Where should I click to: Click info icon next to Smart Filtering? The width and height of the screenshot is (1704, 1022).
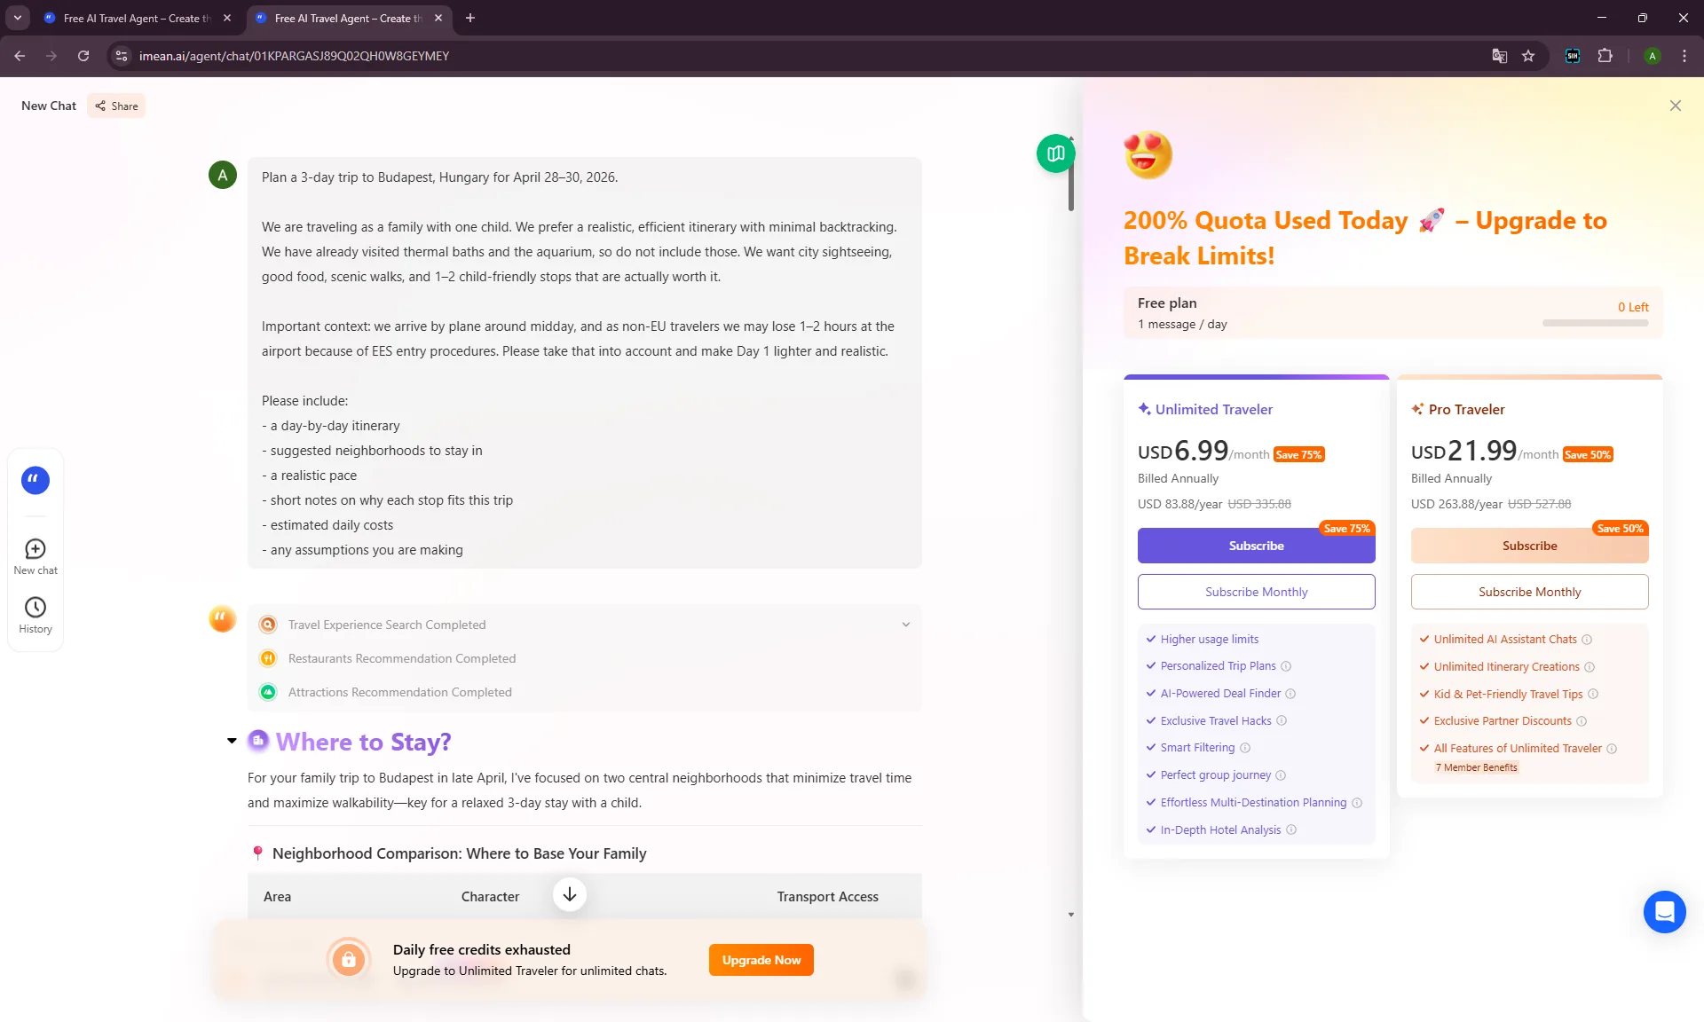[x=1245, y=748]
